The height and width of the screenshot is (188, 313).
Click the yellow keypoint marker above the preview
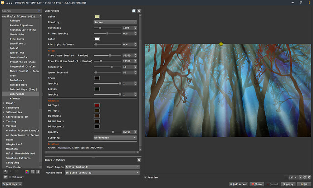[x=221, y=44]
